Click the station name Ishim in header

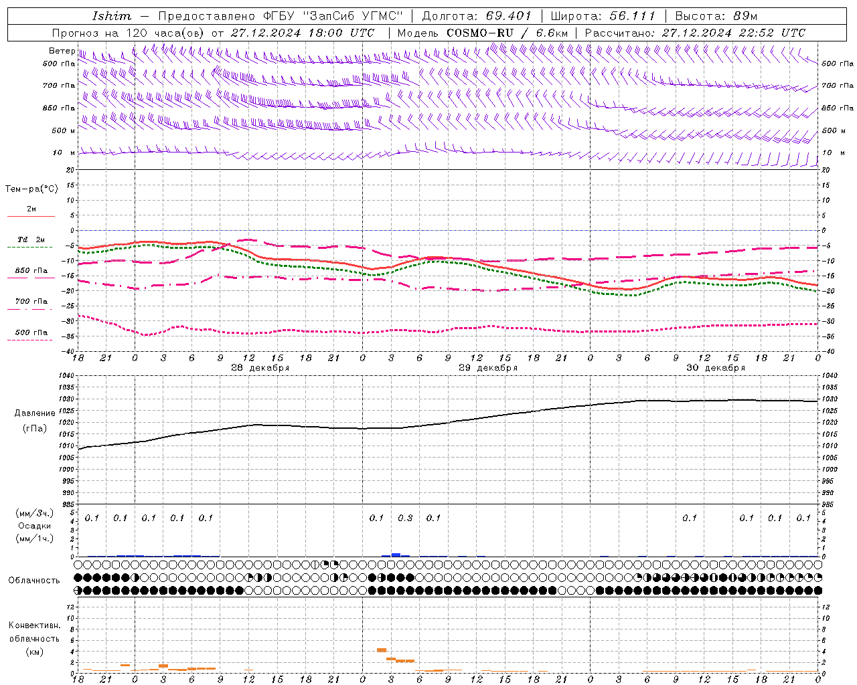112,16
